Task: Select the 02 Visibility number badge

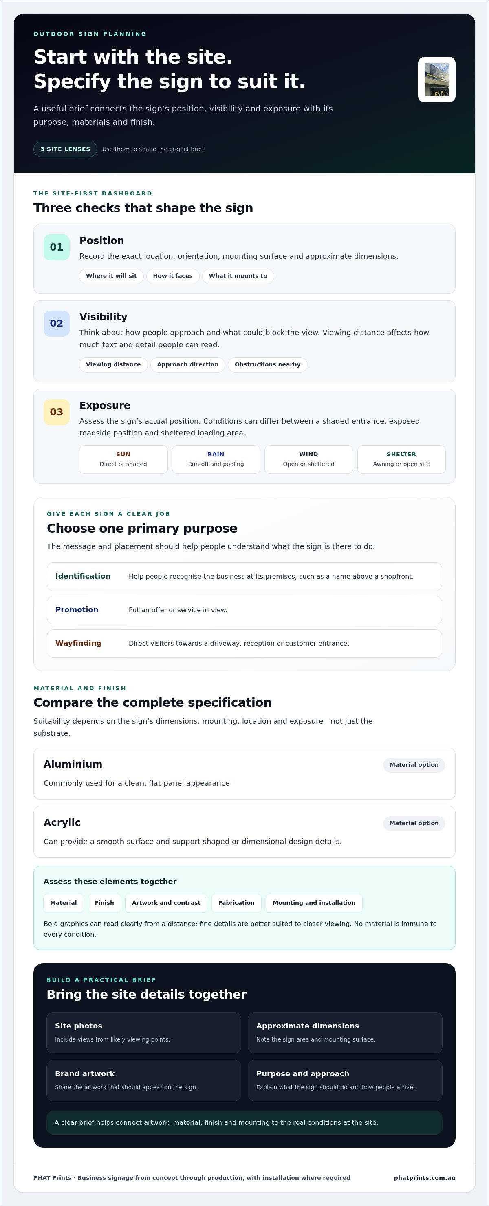Action: [57, 324]
